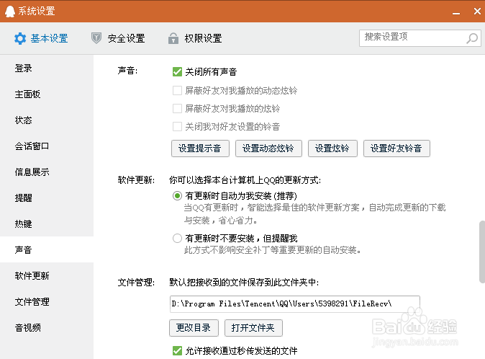Click the 设置好友铃音 button
The image size is (485, 359).
pos(396,149)
